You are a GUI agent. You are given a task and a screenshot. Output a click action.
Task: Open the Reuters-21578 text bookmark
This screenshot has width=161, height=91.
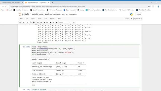(x=127, y=10)
